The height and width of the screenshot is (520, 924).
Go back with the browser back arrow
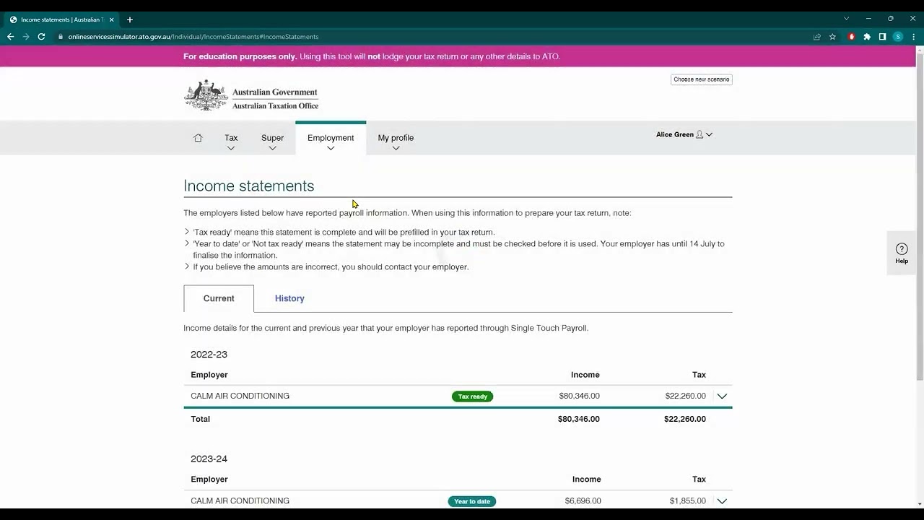(x=10, y=37)
